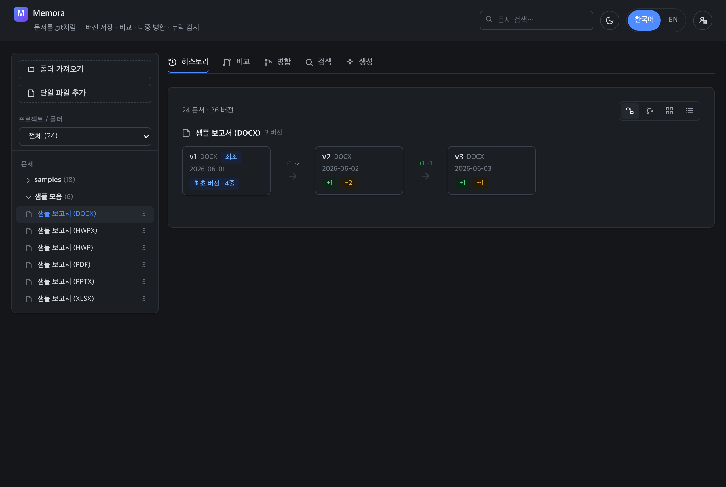
Task: Click the 2026-06-03 date on v3
Action: pos(473,169)
